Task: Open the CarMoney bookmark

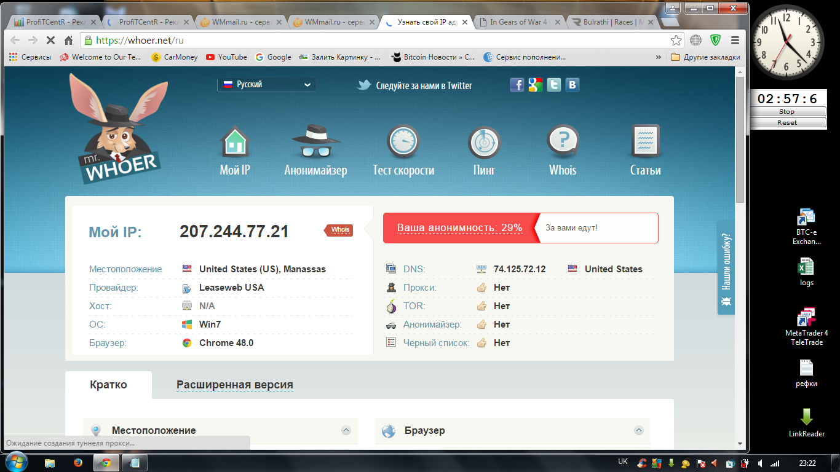Action: click(175, 57)
